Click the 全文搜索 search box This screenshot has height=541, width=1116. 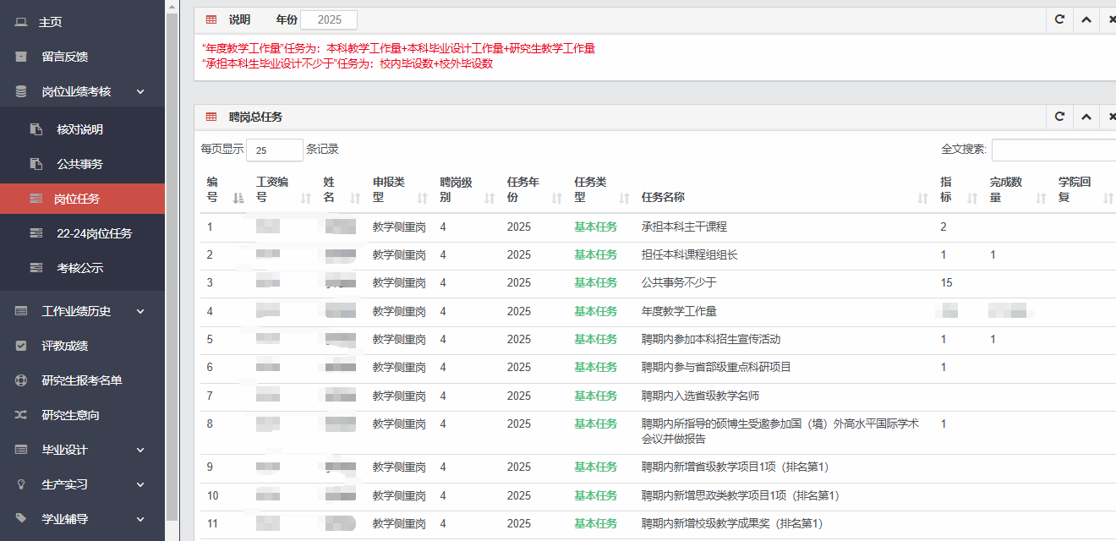click(1053, 150)
